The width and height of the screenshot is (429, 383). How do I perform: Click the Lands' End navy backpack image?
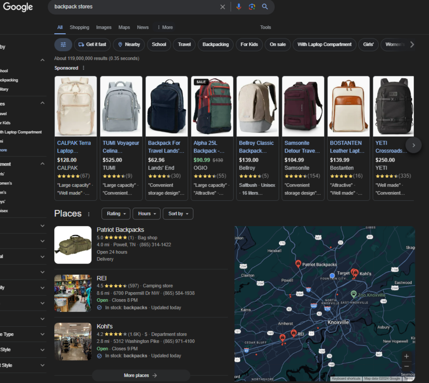point(167,106)
